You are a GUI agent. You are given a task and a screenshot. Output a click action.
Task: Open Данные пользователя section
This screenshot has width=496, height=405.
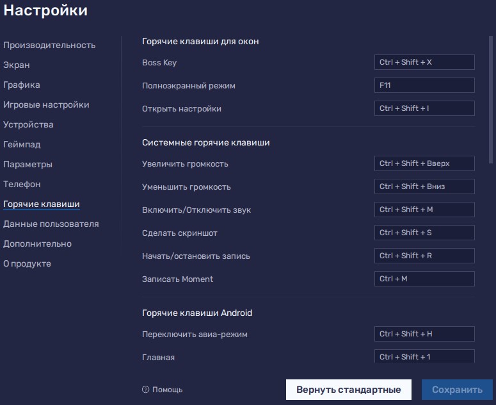(51, 224)
